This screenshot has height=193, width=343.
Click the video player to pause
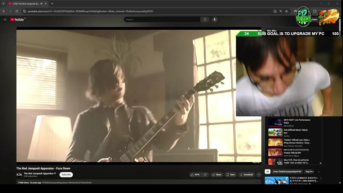(x=139, y=96)
